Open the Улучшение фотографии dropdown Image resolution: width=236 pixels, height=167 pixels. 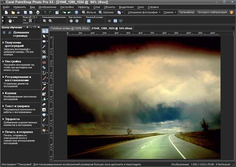tap(144, 12)
